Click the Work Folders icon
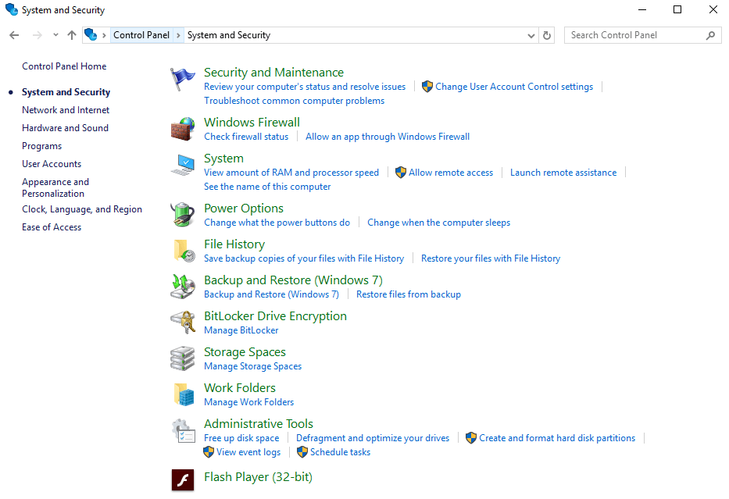729x499 pixels. click(x=183, y=394)
